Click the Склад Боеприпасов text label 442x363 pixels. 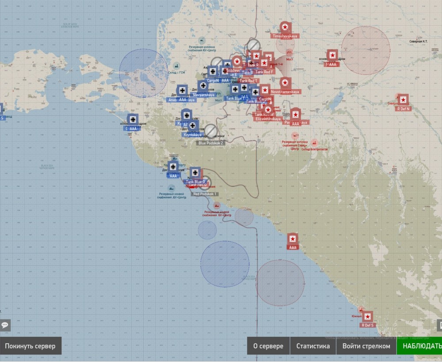[315, 149]
